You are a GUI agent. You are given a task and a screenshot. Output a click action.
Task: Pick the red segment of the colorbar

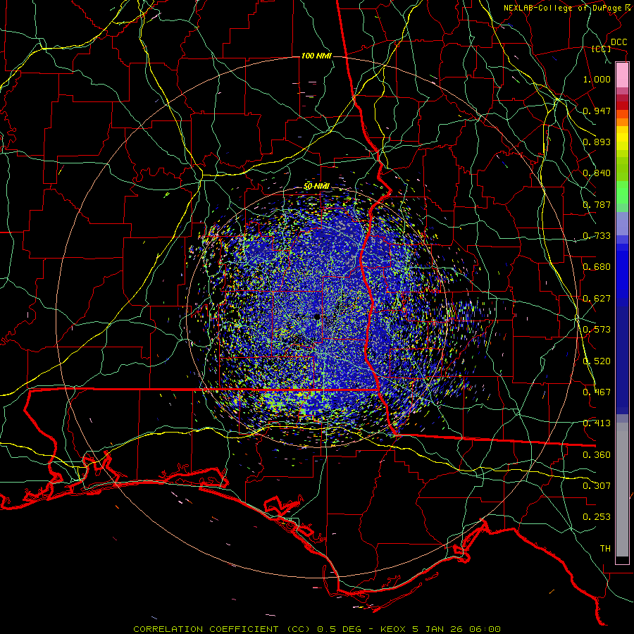(622, 106)
